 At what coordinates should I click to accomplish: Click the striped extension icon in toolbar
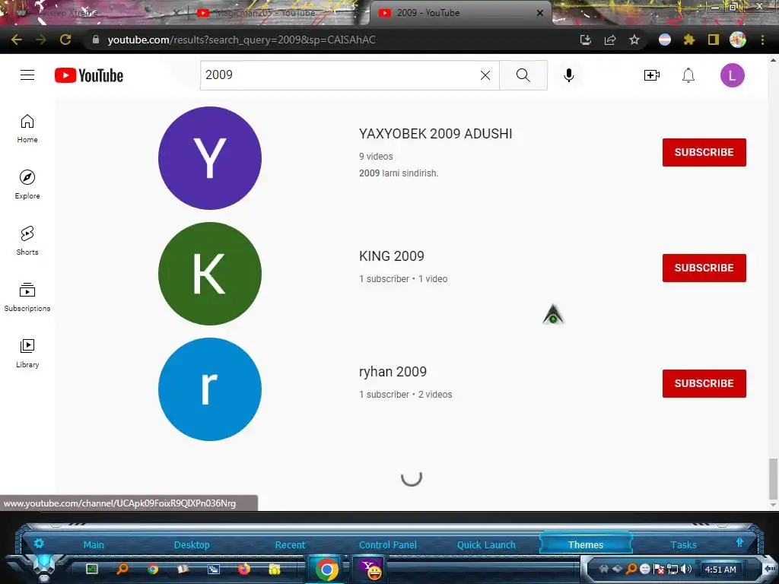tap(665, 40)
